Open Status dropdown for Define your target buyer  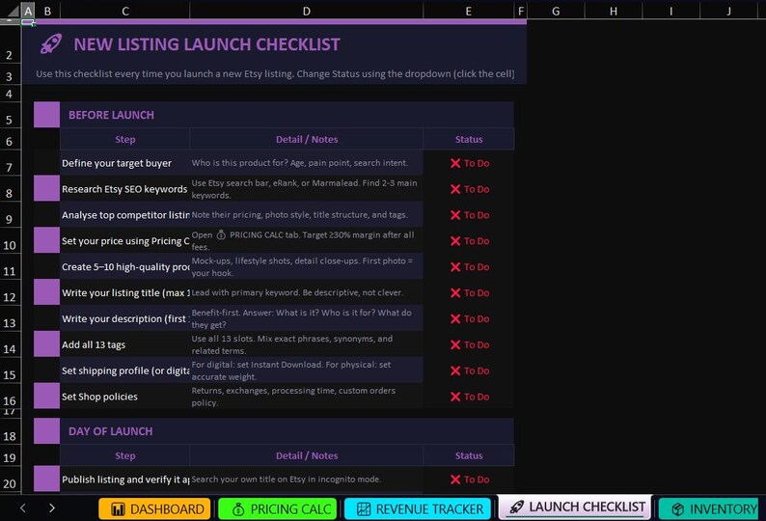click(469, 163)
